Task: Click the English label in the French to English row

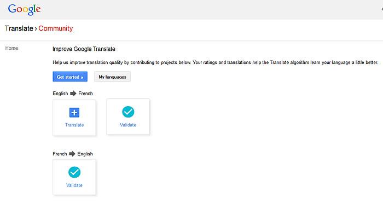Action: point(85,154)
